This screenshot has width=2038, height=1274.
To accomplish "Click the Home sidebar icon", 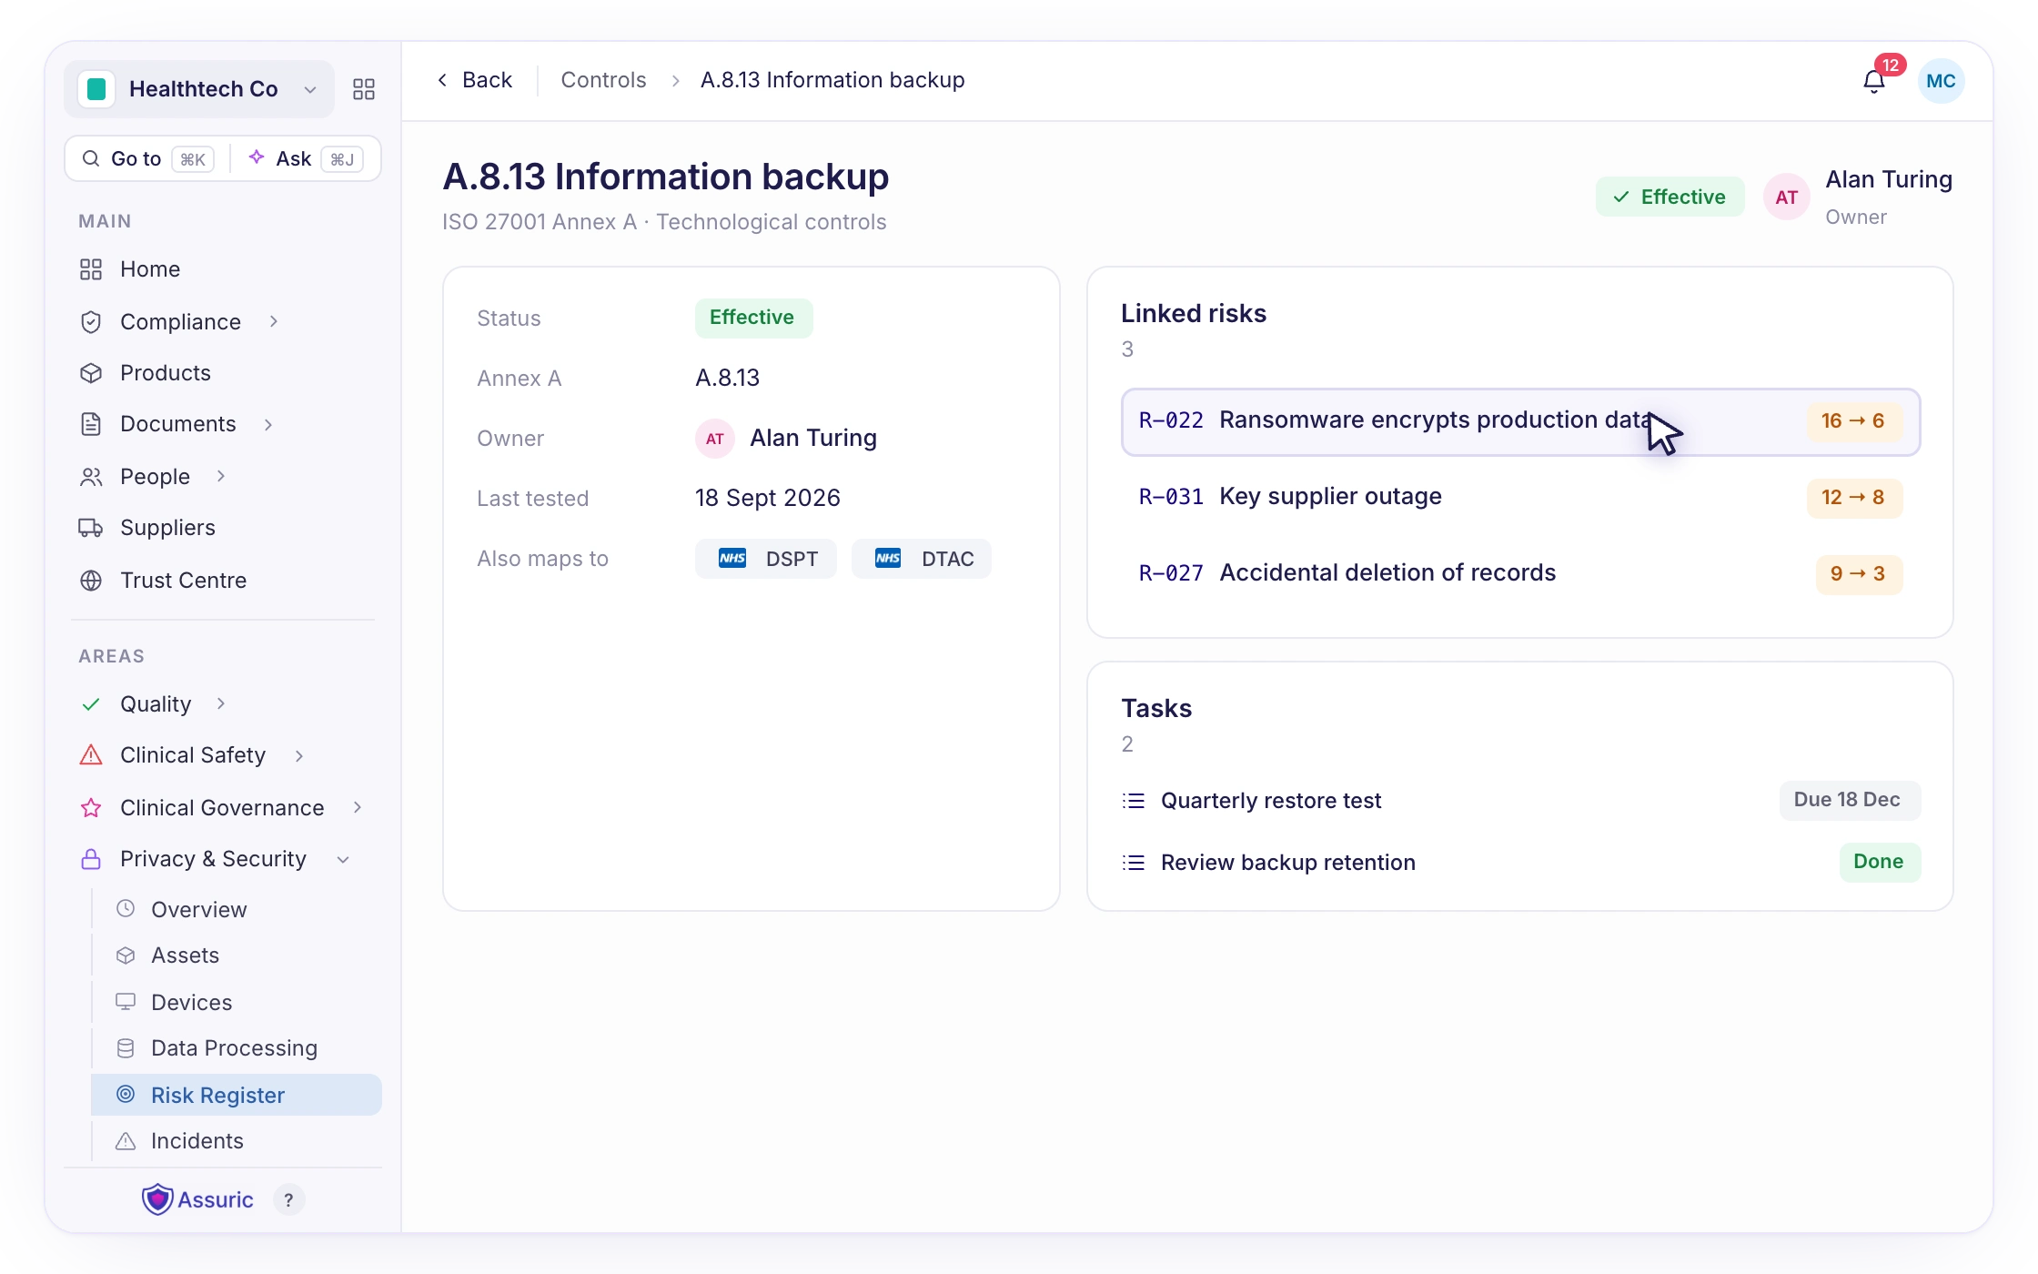I will tap(91, 269).
